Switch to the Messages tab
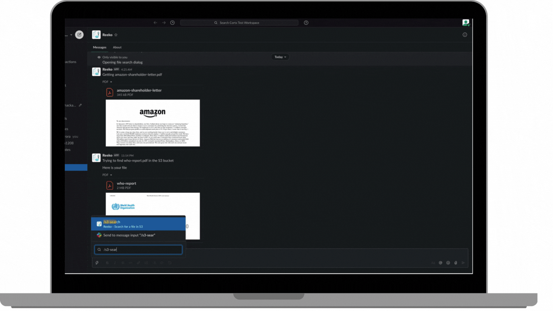The height and width of the screenshot is (311, 553). tap(99, 47)
